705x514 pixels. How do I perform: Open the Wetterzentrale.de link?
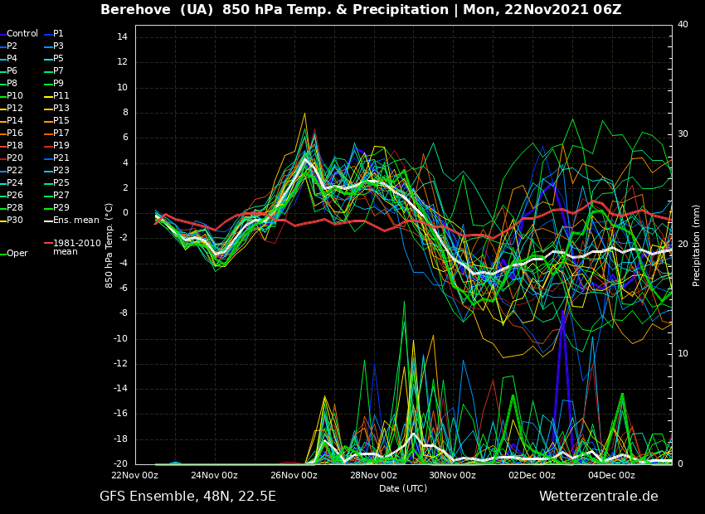coord(598,497)
